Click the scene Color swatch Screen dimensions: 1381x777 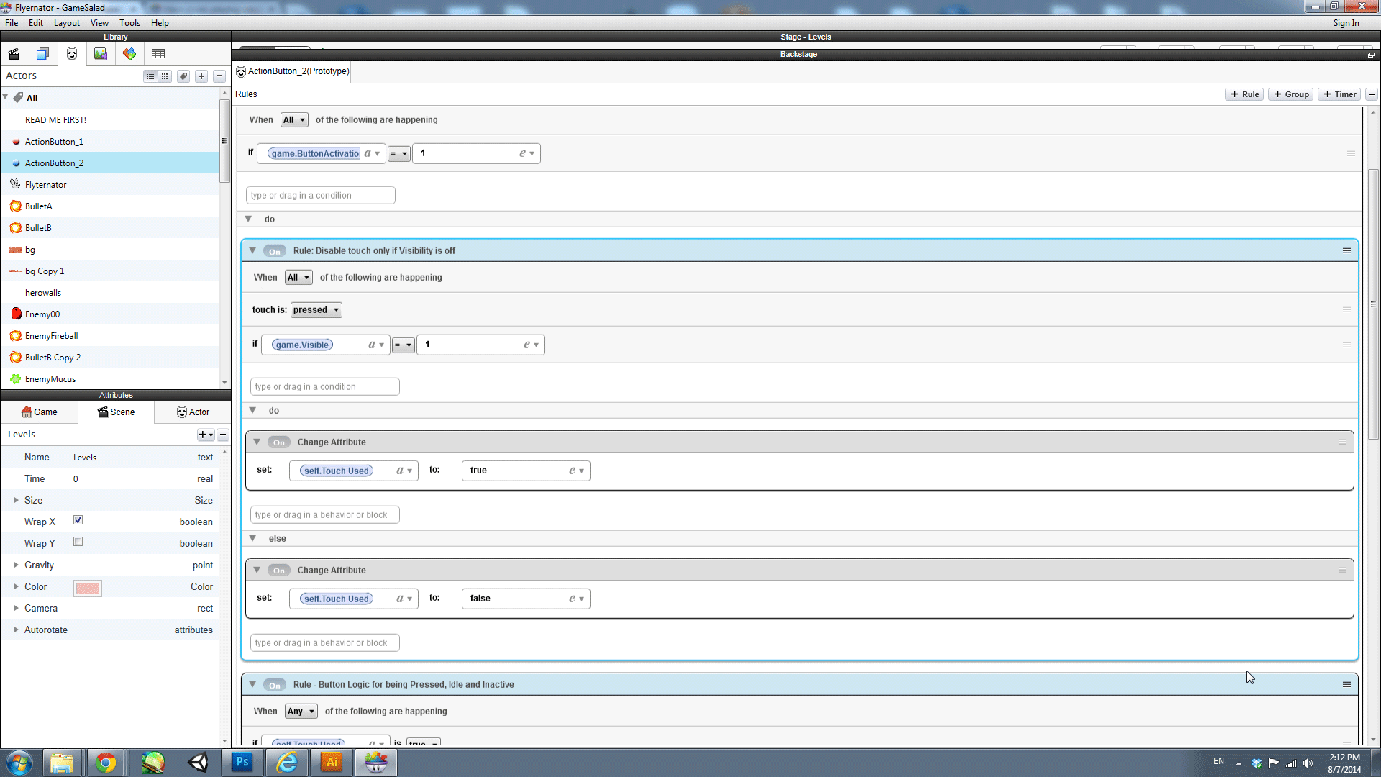[x=88, y=588]
